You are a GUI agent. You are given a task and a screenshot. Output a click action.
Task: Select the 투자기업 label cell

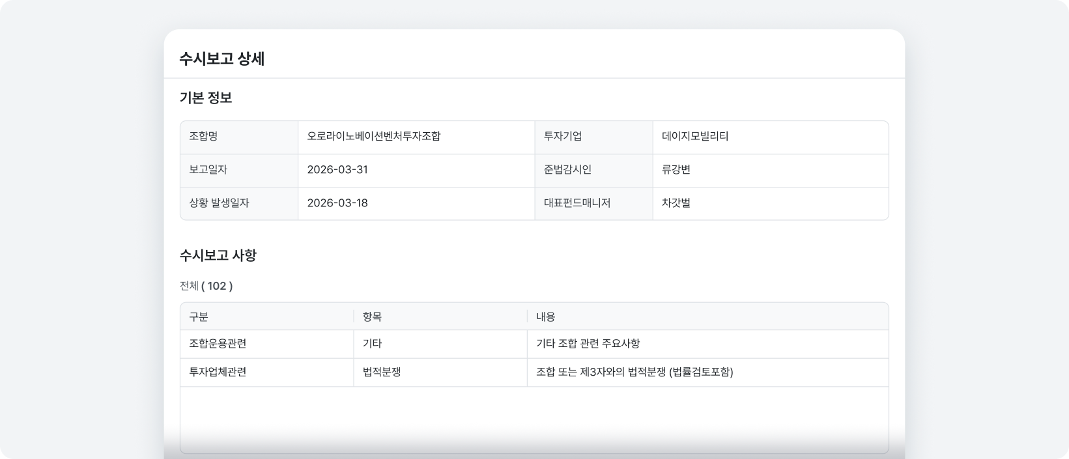(x=593, y=137)
